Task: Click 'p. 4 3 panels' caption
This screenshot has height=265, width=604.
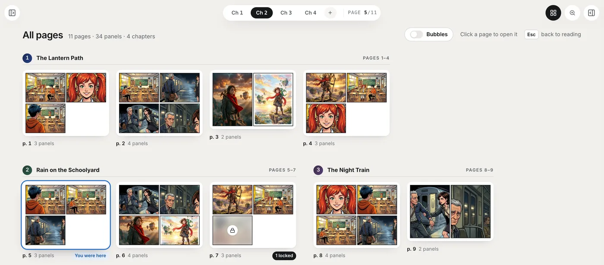Action: pyautogui.click(x=319, y=143)
